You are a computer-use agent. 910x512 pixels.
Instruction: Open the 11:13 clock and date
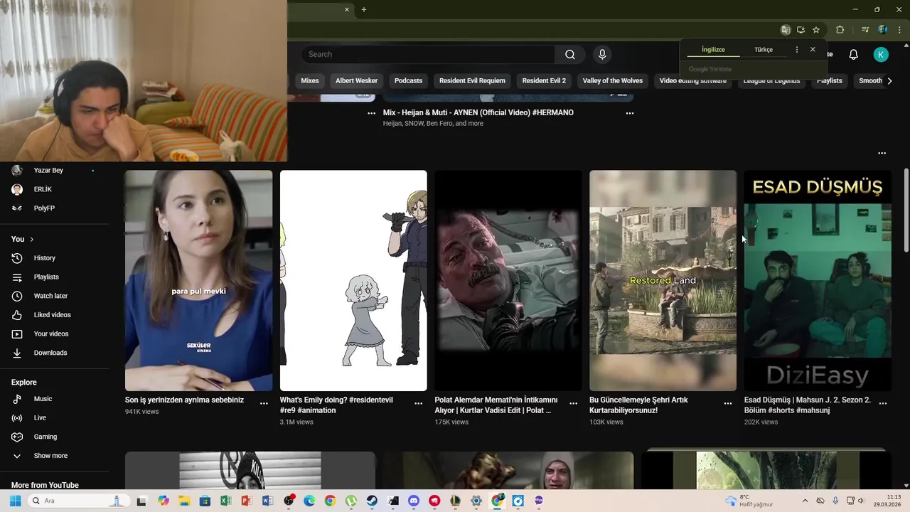click(x=888, y=501)
